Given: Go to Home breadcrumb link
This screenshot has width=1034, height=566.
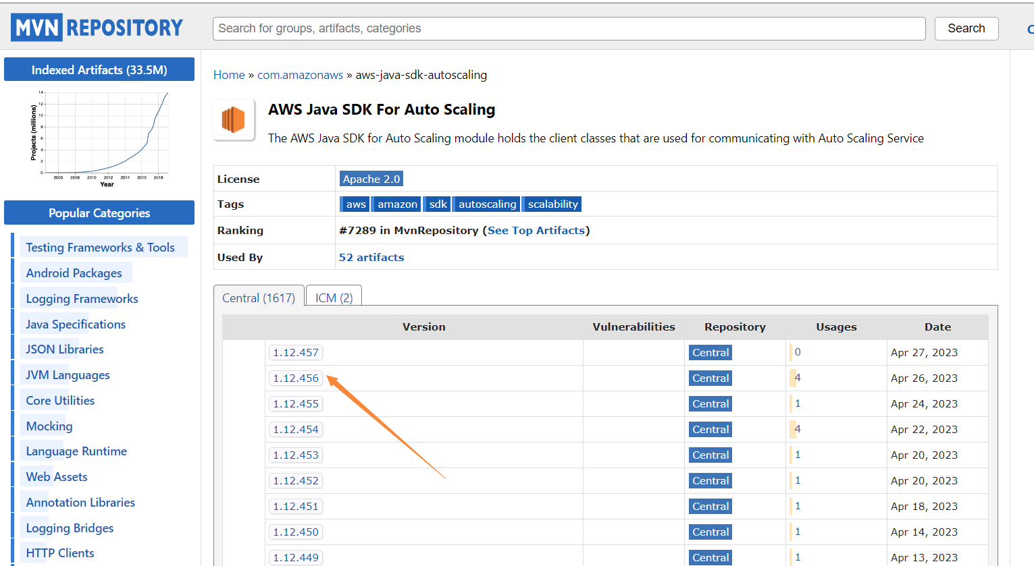Looking at the screenshot, I should click(x=229, y=75).
